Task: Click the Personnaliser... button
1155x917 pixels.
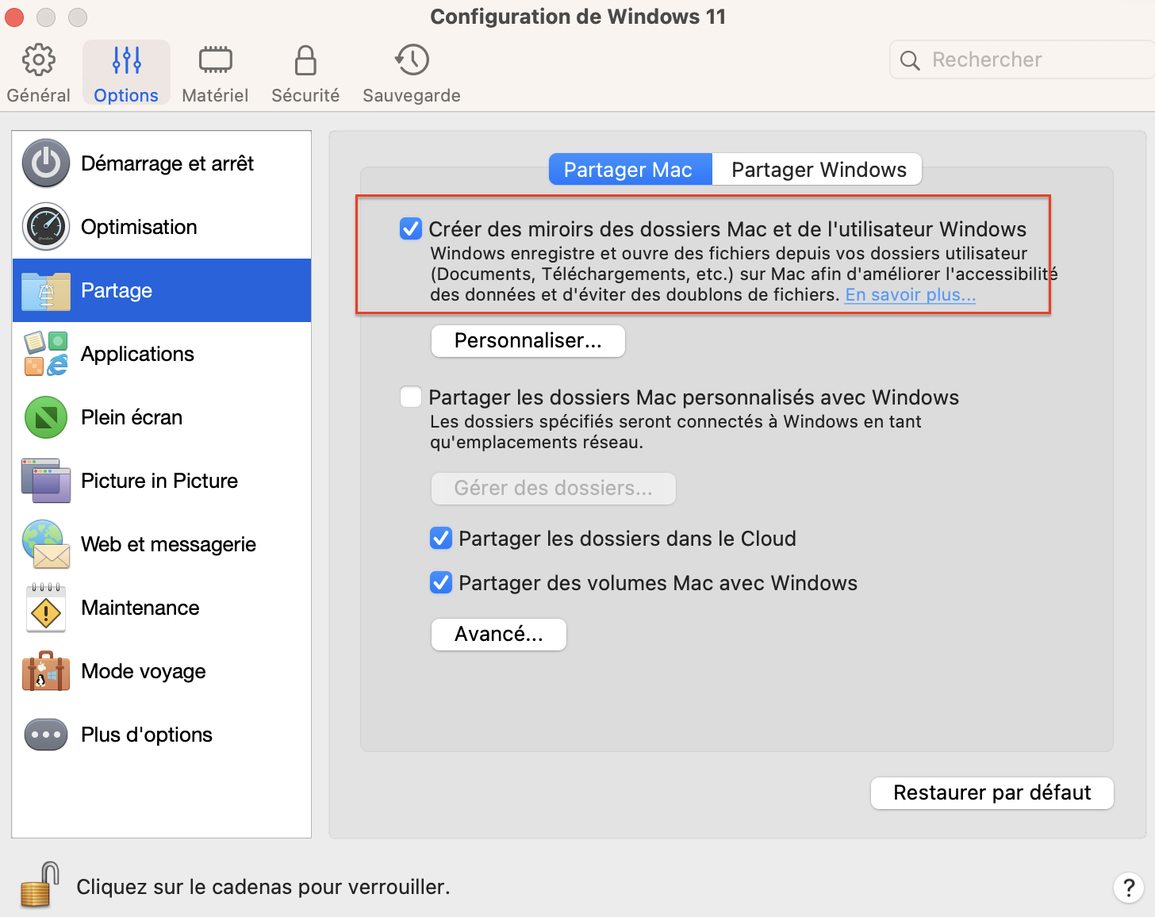Action: point(528,341)
